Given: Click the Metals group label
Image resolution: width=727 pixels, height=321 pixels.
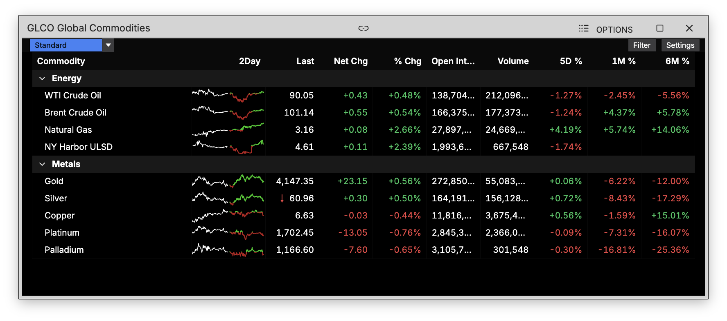Looking at the screenshot, I should pyautogui.click(x=66, y=164).
